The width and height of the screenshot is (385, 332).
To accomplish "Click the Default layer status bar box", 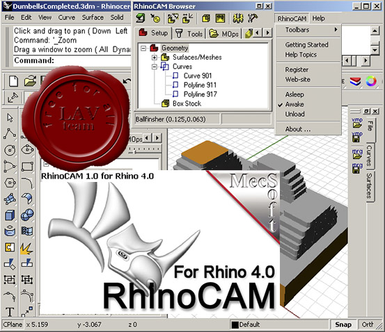I will (279, 324).
